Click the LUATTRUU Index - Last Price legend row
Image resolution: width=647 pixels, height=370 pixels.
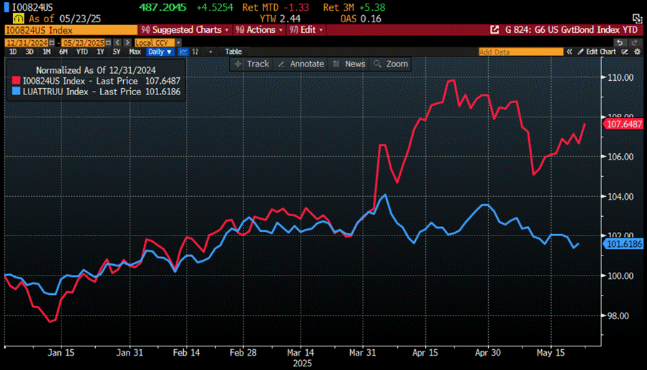pyautogui.click(x=96, y=91)
